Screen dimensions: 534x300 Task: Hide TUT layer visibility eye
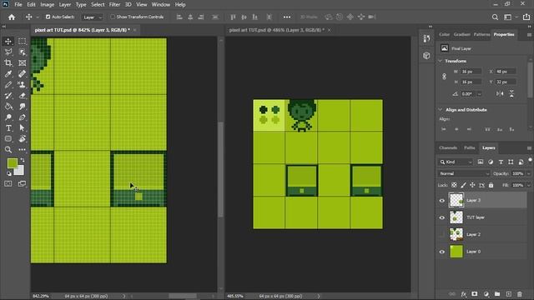[x=442, y=217]
